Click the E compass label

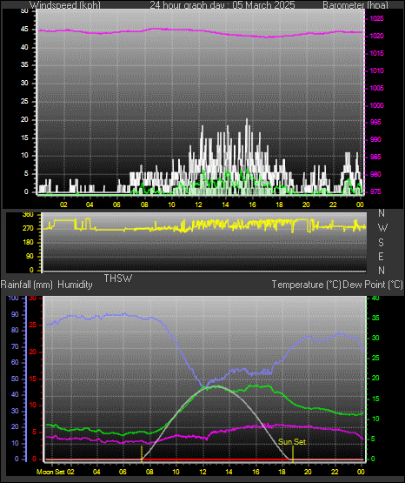click(x=381, y=256)
